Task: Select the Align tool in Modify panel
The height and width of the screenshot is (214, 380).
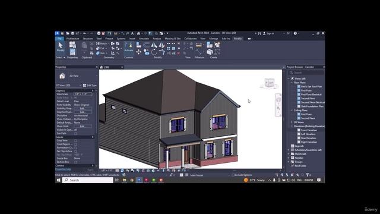Action: point(138,45)
